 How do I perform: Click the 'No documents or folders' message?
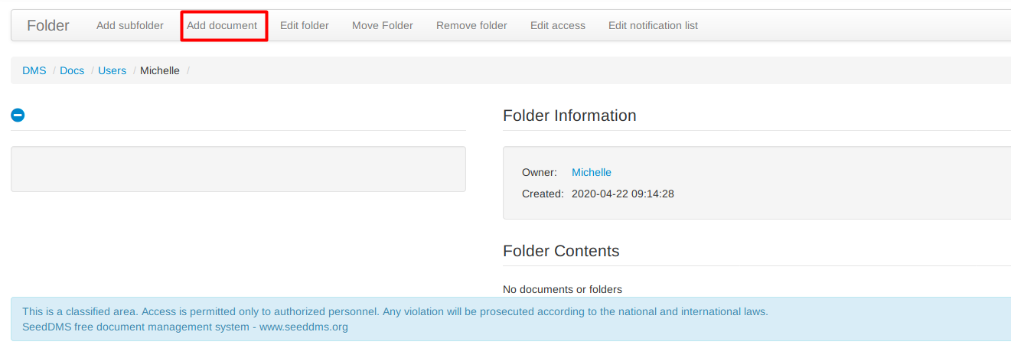pos(563,289)
